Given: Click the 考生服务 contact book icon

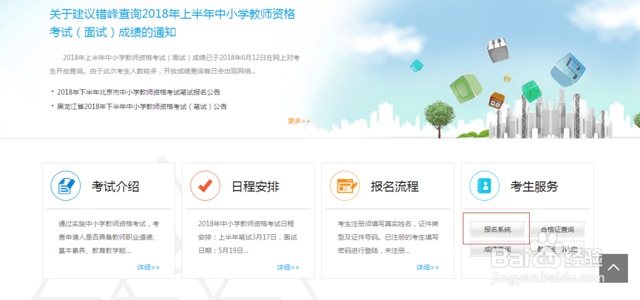Looking at the screenshot, I should point(484,186).
